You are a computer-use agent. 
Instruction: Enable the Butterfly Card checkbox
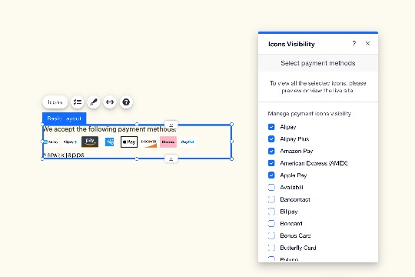271,248
